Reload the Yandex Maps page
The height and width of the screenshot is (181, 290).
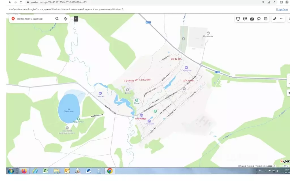coord(21,2)
